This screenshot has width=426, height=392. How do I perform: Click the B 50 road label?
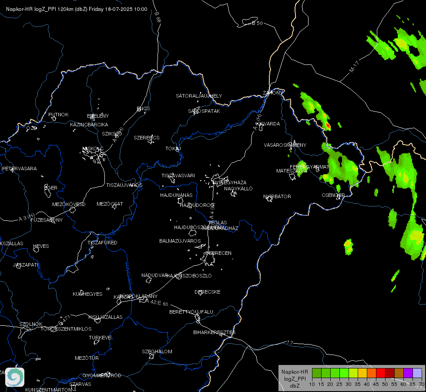(257, 23)
